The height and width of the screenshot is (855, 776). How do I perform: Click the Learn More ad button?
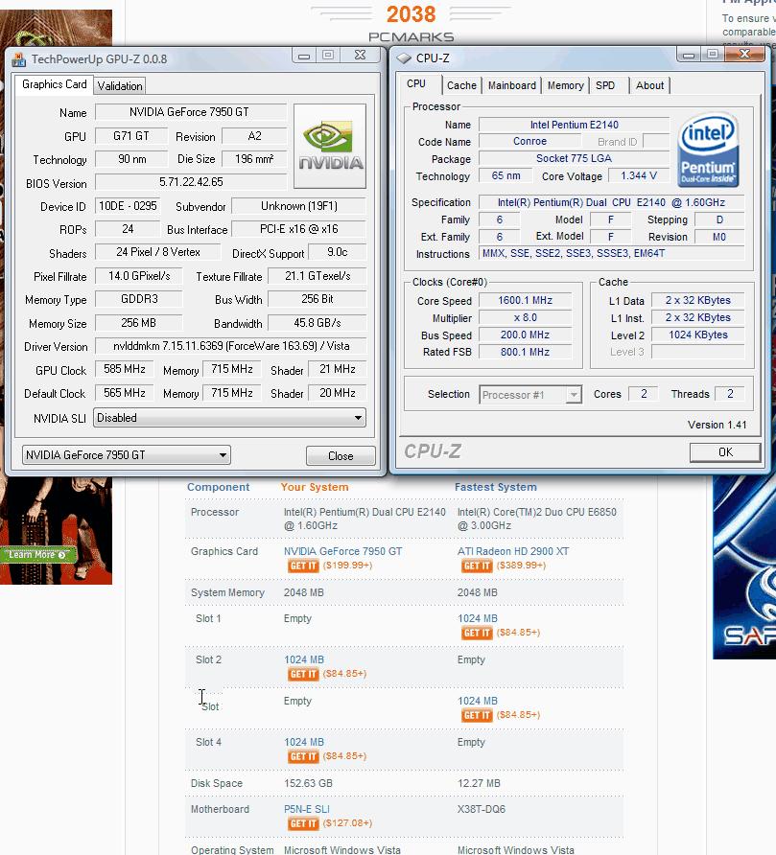coord(37,555)
